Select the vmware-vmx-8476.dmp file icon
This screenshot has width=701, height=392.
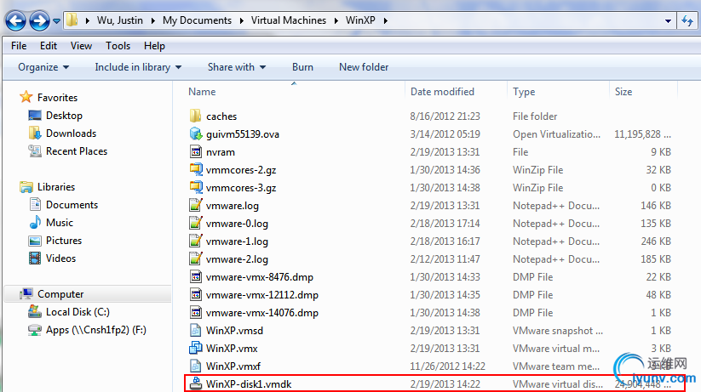(195, 277)
